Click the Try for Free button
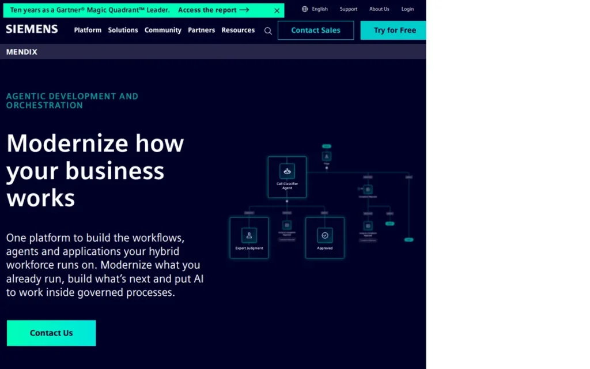Image resolution: width=590 pixels, height=369 pixels. 393,30
